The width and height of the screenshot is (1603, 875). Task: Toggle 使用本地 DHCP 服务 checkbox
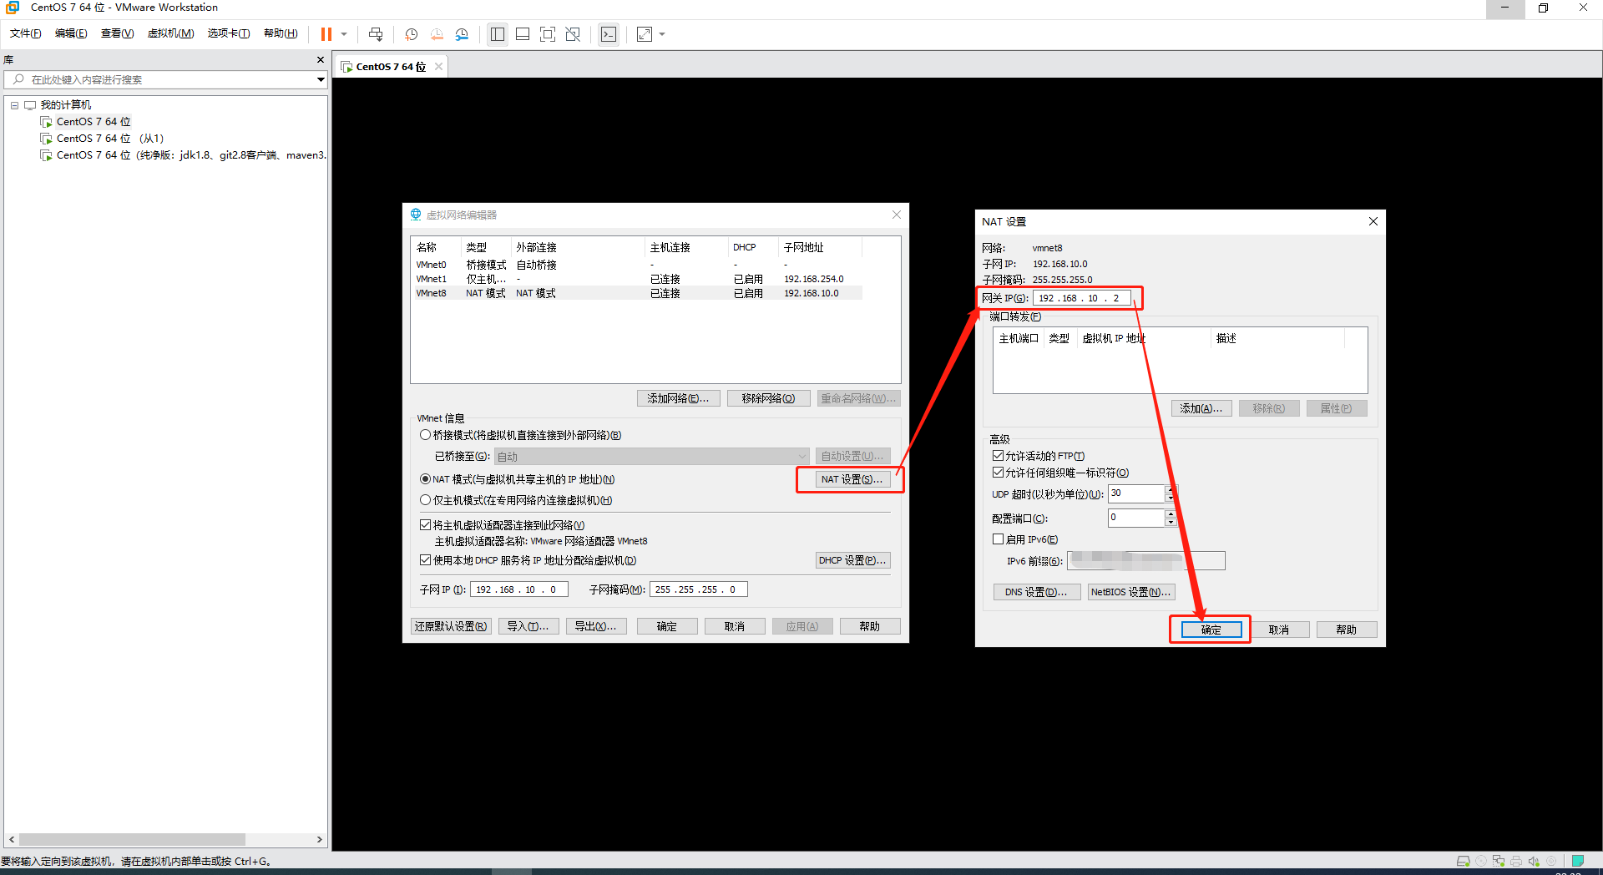coord(425,560)
